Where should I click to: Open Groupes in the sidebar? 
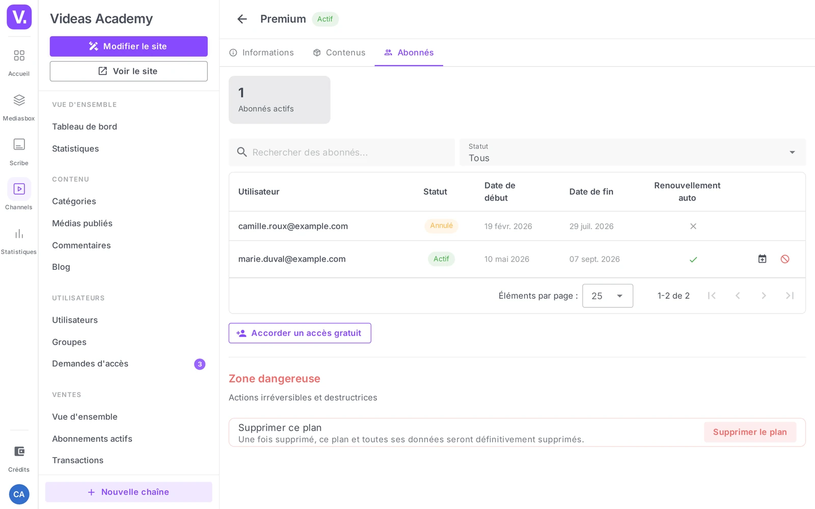(x=69, y=342)
